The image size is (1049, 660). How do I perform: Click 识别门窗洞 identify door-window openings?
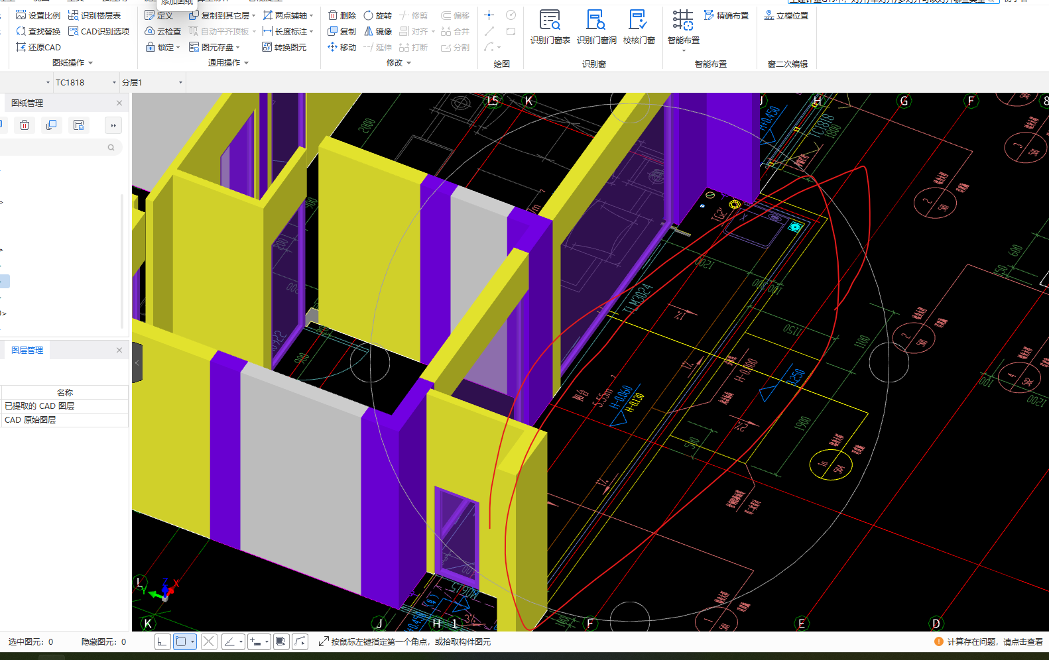tap(596, 27)
